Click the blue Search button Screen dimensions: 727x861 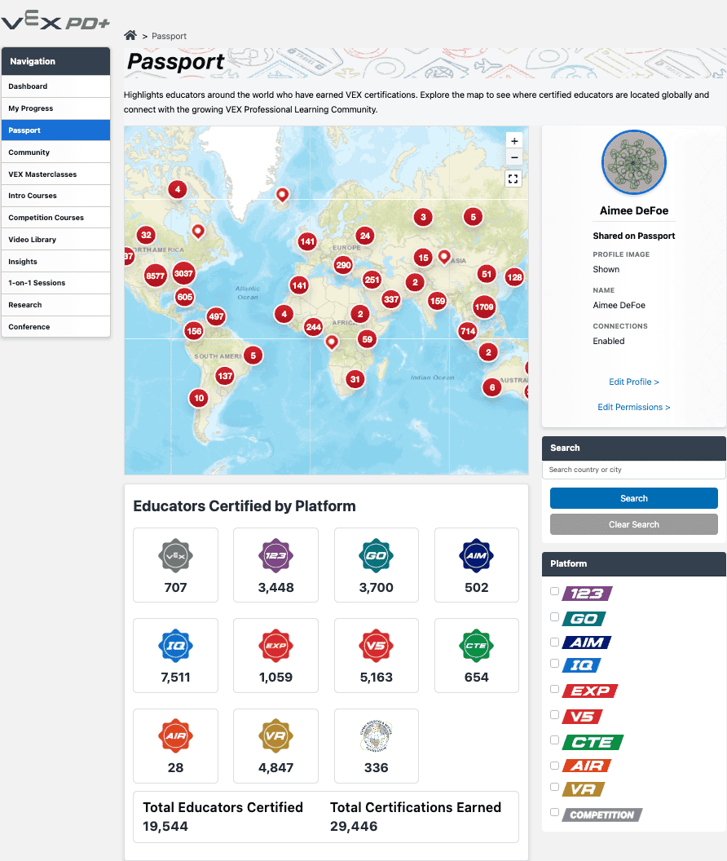[x=633, y=498]
